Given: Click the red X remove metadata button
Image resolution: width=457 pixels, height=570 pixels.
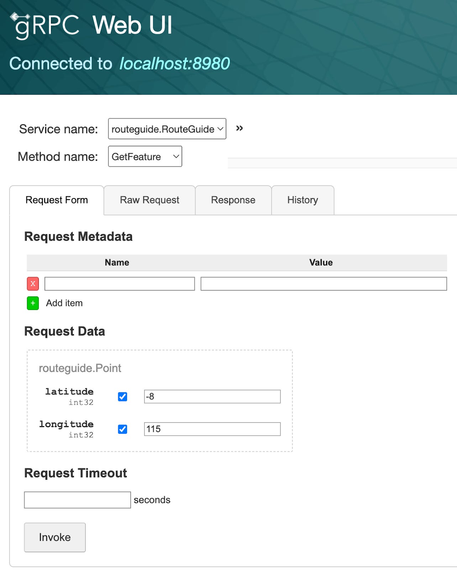Looking at the screenshot, I should pyautogui.click(x=33, y=284).
